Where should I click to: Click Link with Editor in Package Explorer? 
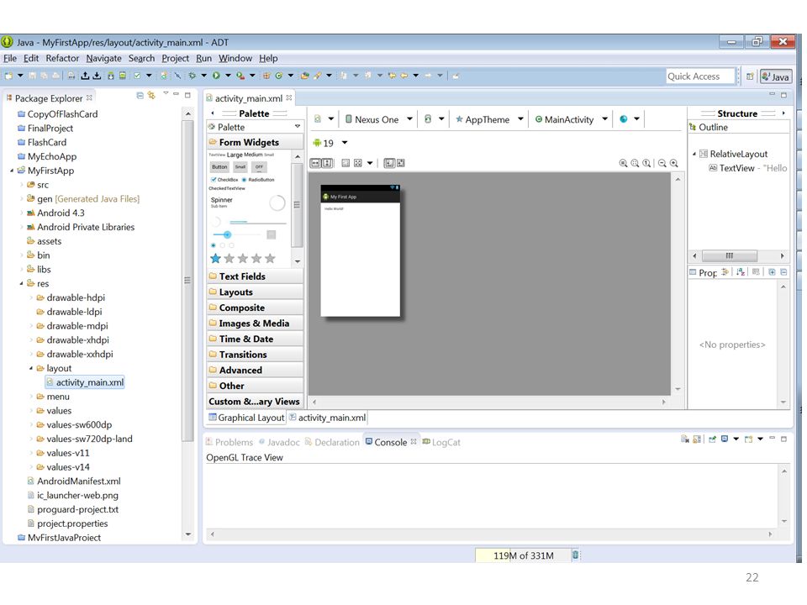[x=151, y=95]
